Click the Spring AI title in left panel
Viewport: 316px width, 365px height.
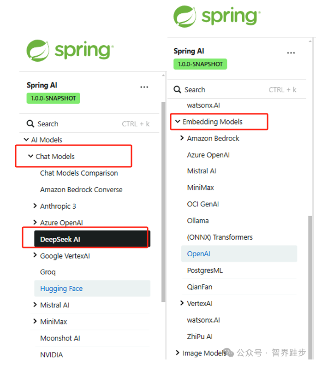click(x=42, y=85)
